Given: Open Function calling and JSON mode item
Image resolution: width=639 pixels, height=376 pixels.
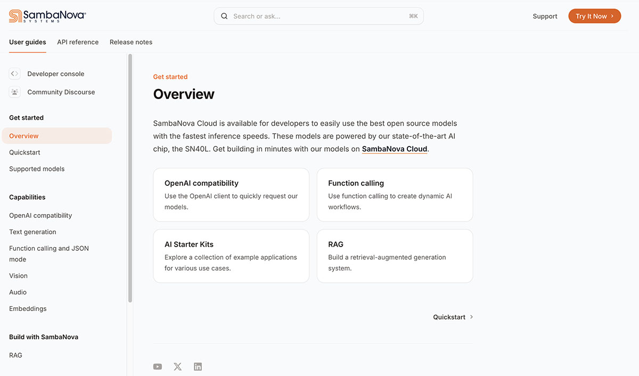Looking at the screenshot, I should click(49, 254).
